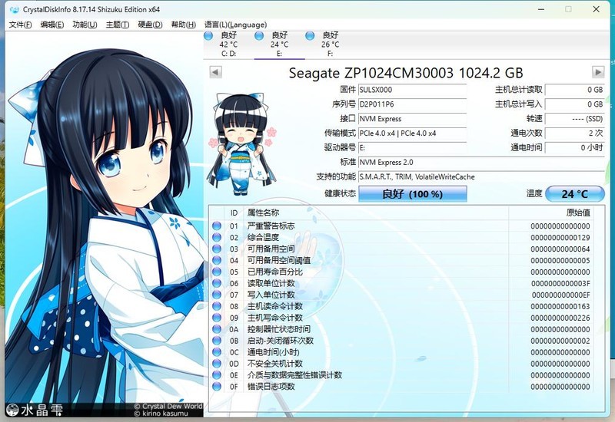The image size is (615, 422).
Task: Select the C: D: disk status orb
Action: coord(208,36)
